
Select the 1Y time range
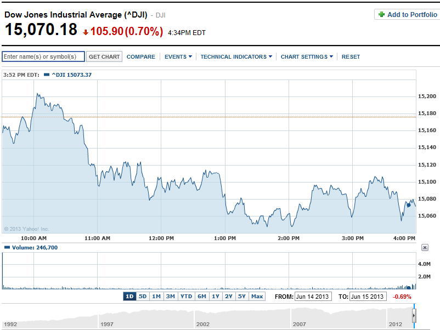[216, 297]
